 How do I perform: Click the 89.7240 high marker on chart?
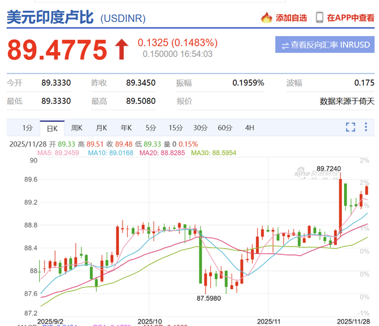click(x=329, y=168)
